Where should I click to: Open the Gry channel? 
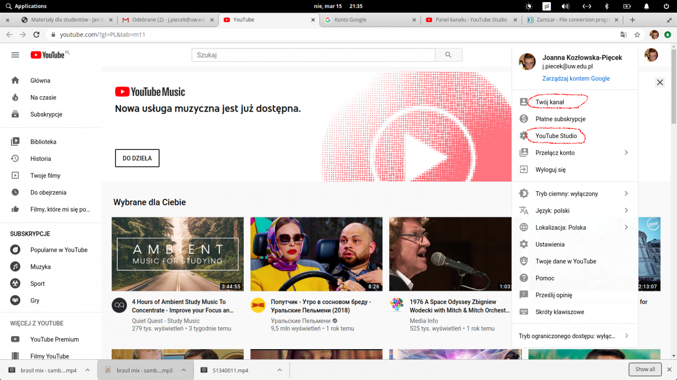click(51, 300)
